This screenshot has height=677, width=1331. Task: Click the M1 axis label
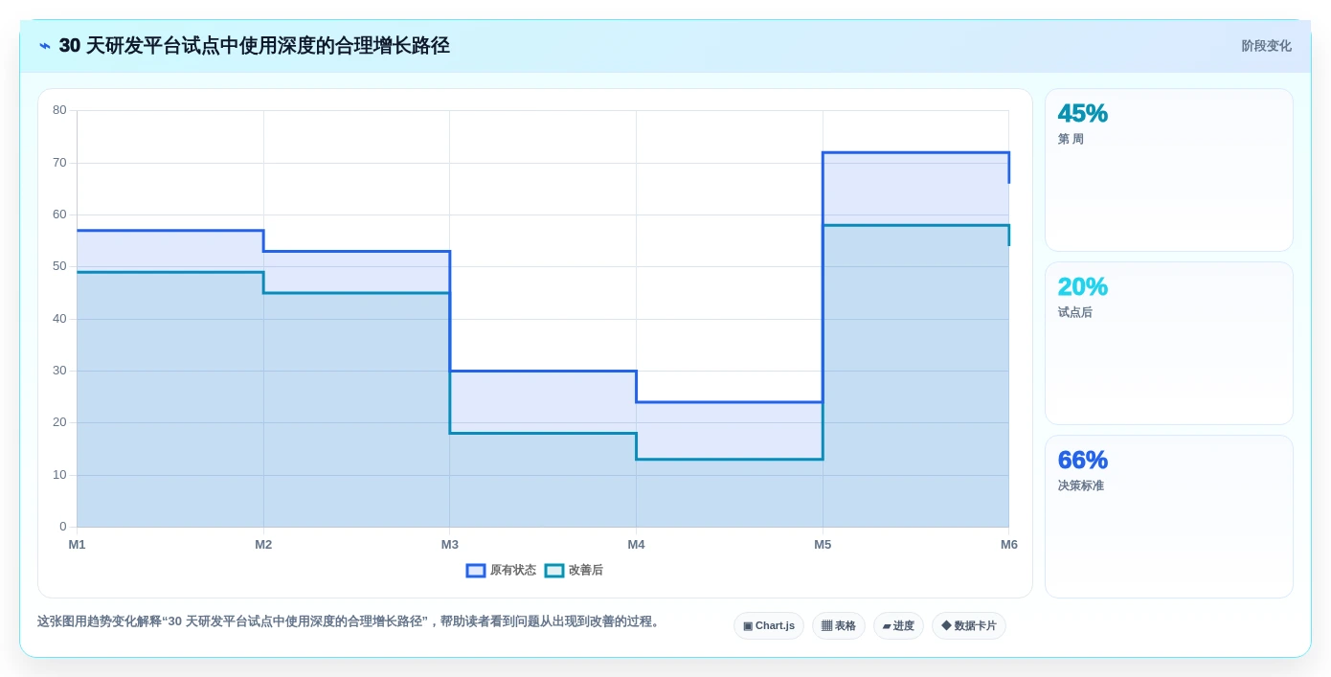pos(77,544)
